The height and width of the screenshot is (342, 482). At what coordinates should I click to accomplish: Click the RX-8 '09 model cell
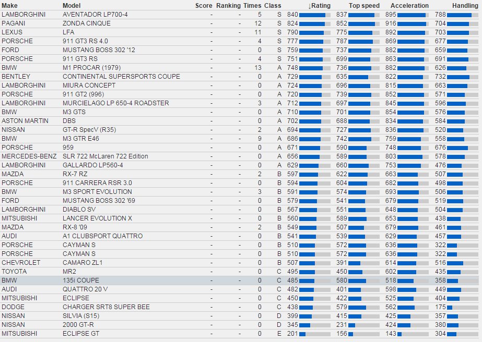pyautogui.click(x=75, y=227)
